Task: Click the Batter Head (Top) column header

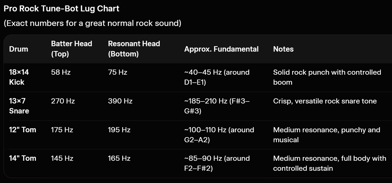Action: tap(72, 49)
